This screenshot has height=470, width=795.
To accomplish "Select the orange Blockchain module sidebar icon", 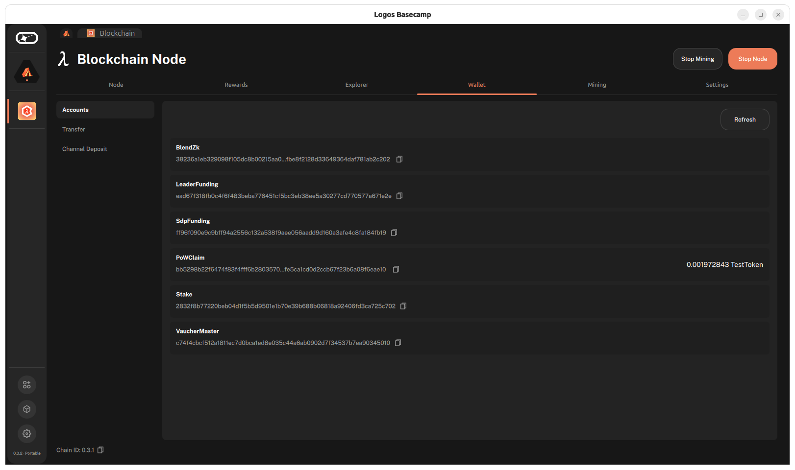I will click(27, 111).
